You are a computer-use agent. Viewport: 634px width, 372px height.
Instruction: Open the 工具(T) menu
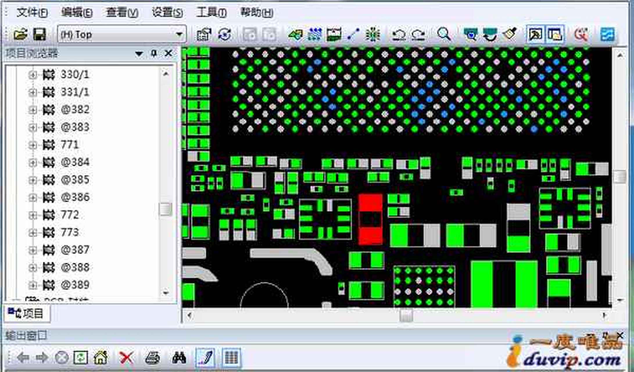[211, 12]
